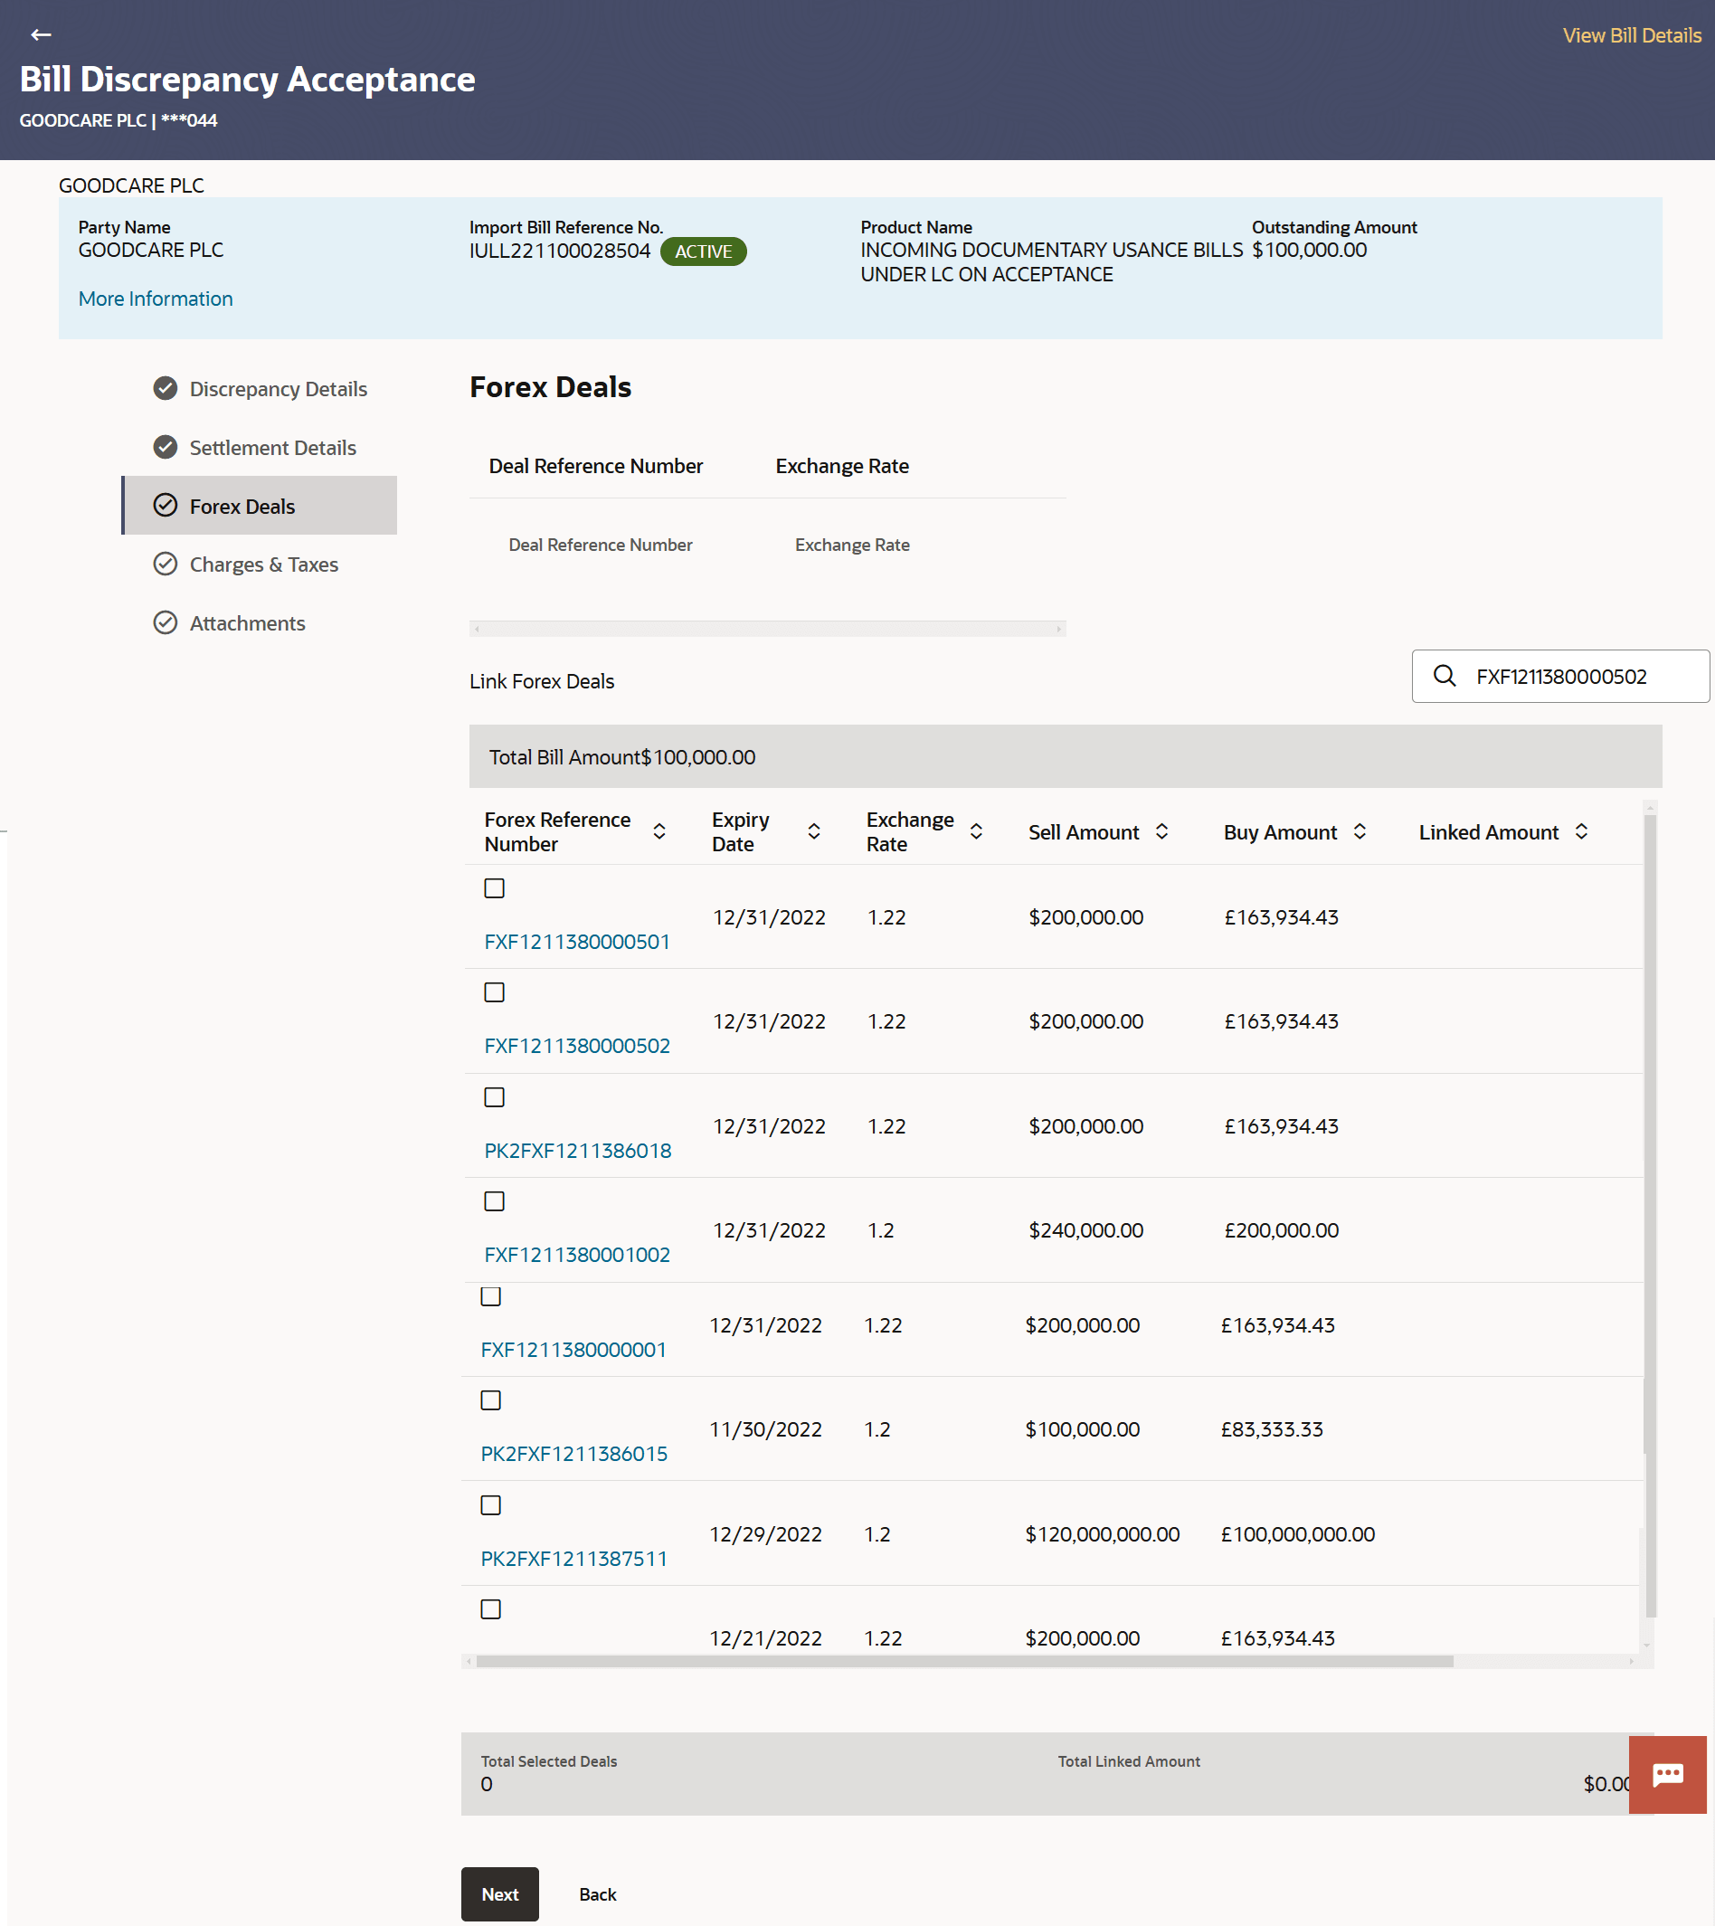Click the 11/30/2022 expiry date
This screenshot has width=1715, height=1926.
coord(765,1429)
